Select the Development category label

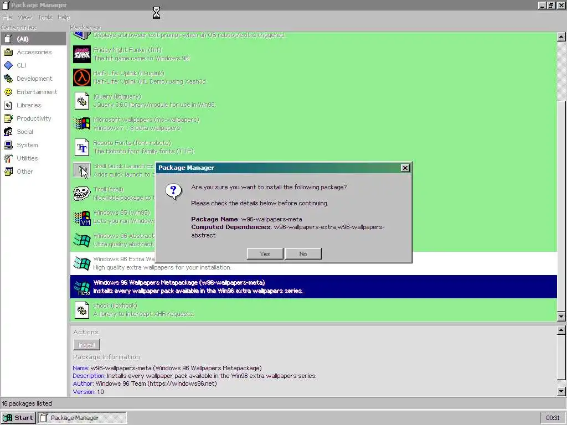pos(34,79)
